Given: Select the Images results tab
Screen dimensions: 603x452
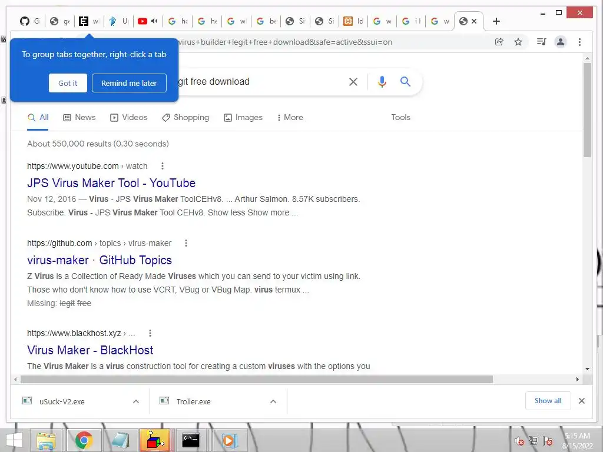Looking at the screenshot, I should click(x=243, y=118).
